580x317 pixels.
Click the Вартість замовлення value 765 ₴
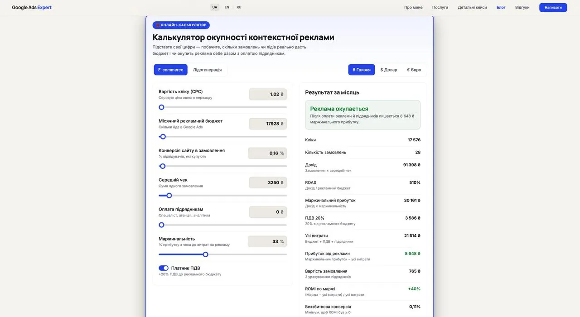415,271
